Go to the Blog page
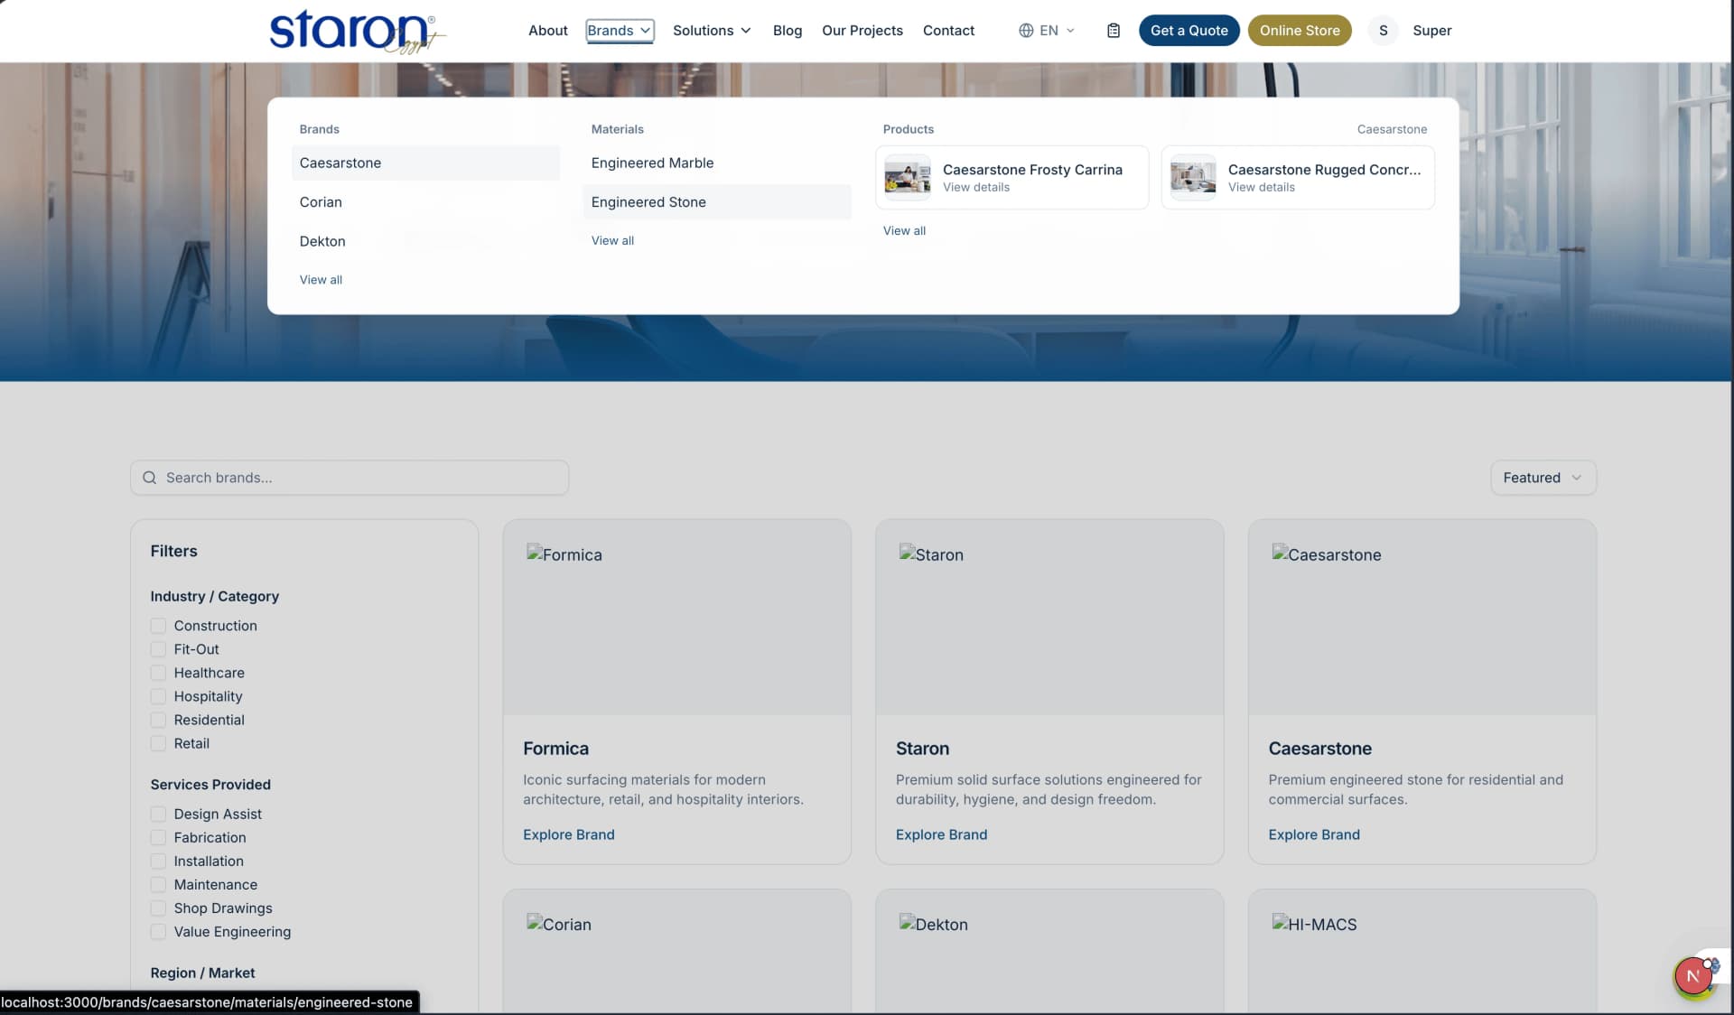Image resolution: width=1734 pixels, height=1015 pixels. (787, 31)
